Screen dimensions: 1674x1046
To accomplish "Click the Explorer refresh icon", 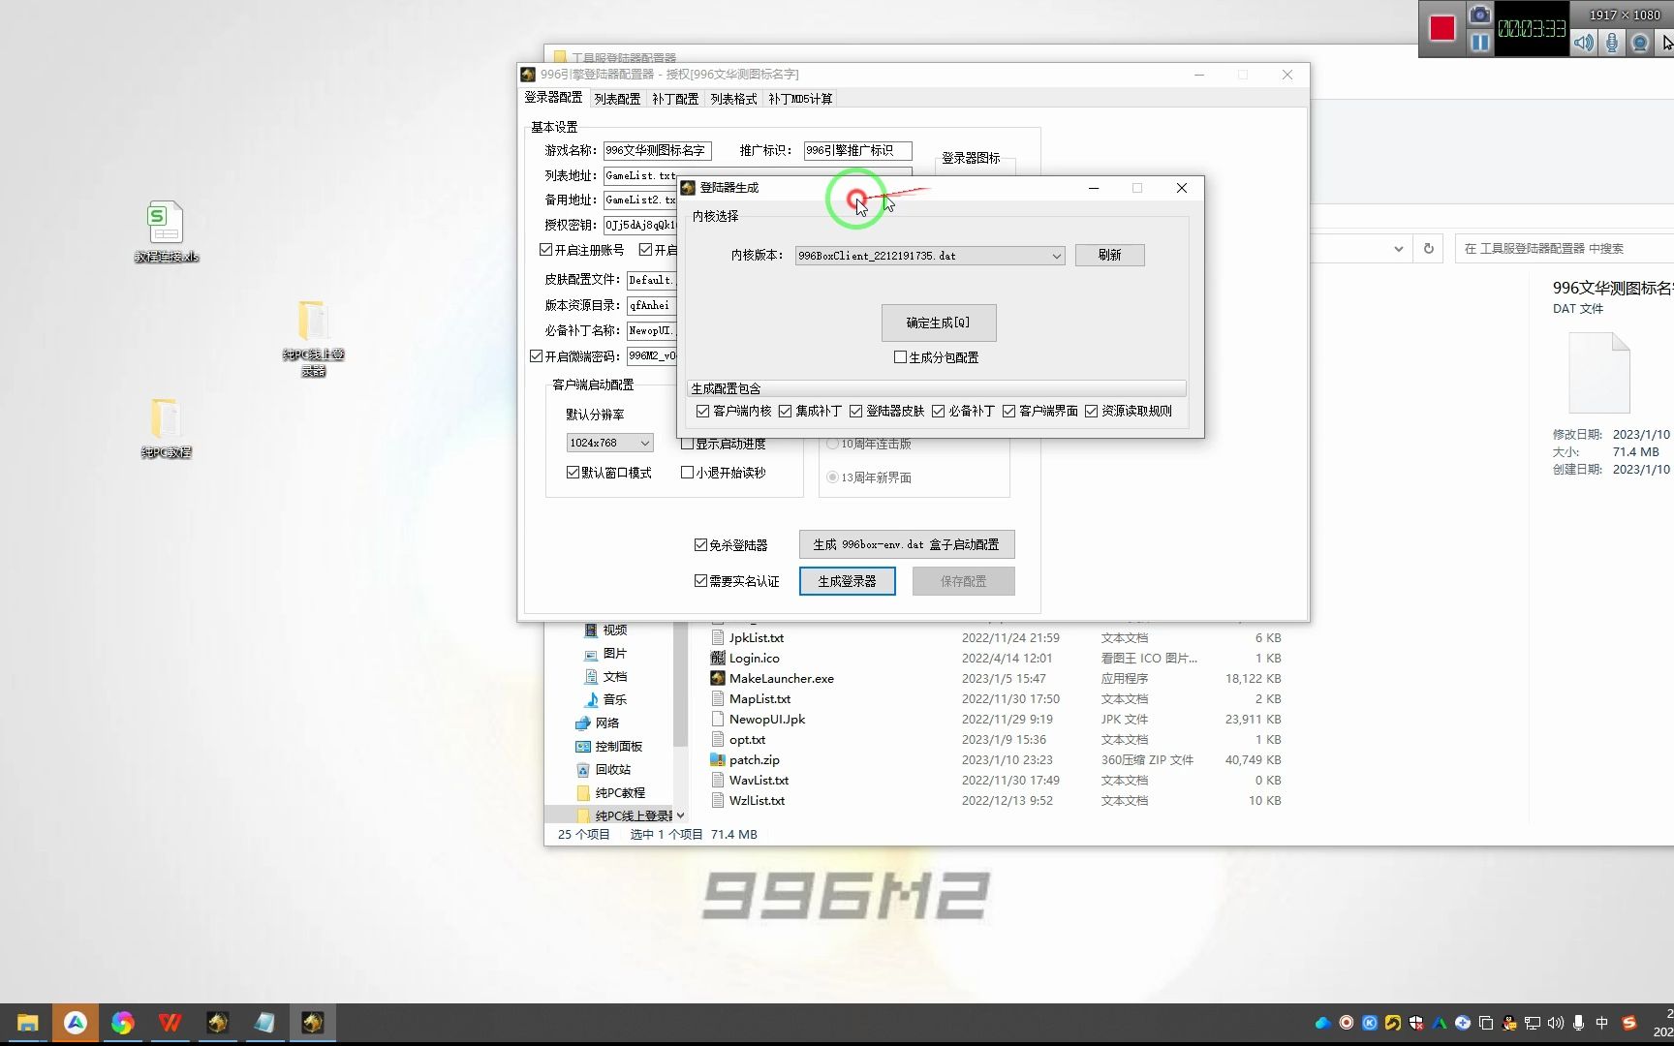I will [1429, 249].
